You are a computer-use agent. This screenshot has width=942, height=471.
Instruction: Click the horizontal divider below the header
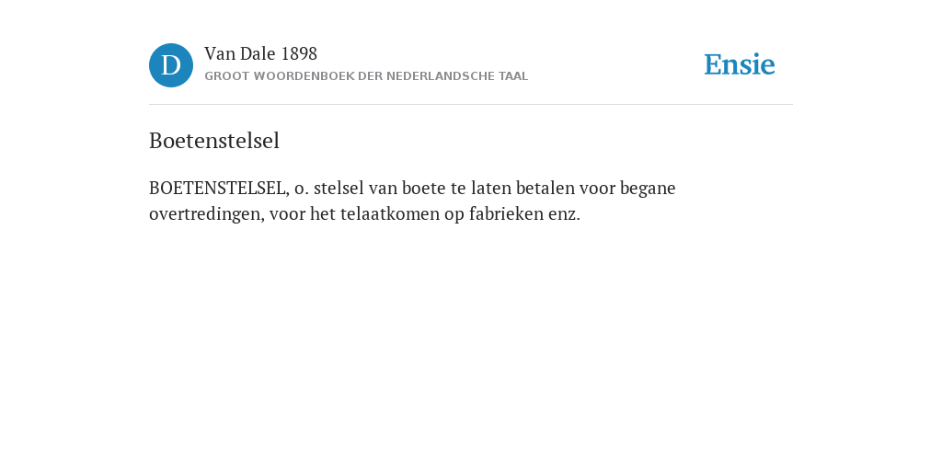pyautogui.click(x=471, y=105)
